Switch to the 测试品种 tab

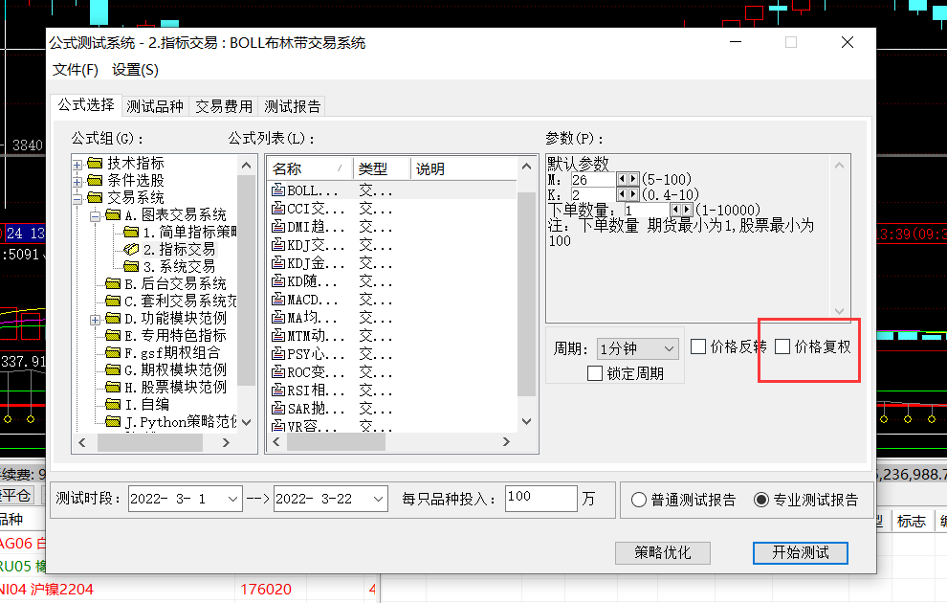pos(155,107)
